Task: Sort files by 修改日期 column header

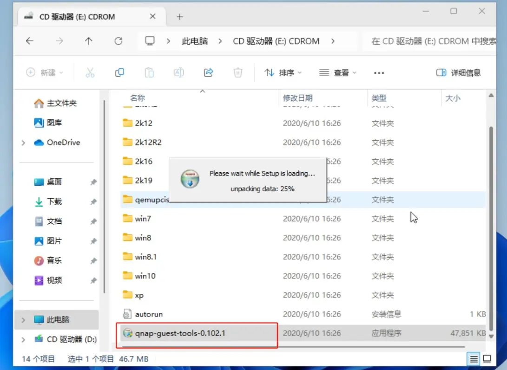Action: (x=298, y=98)
